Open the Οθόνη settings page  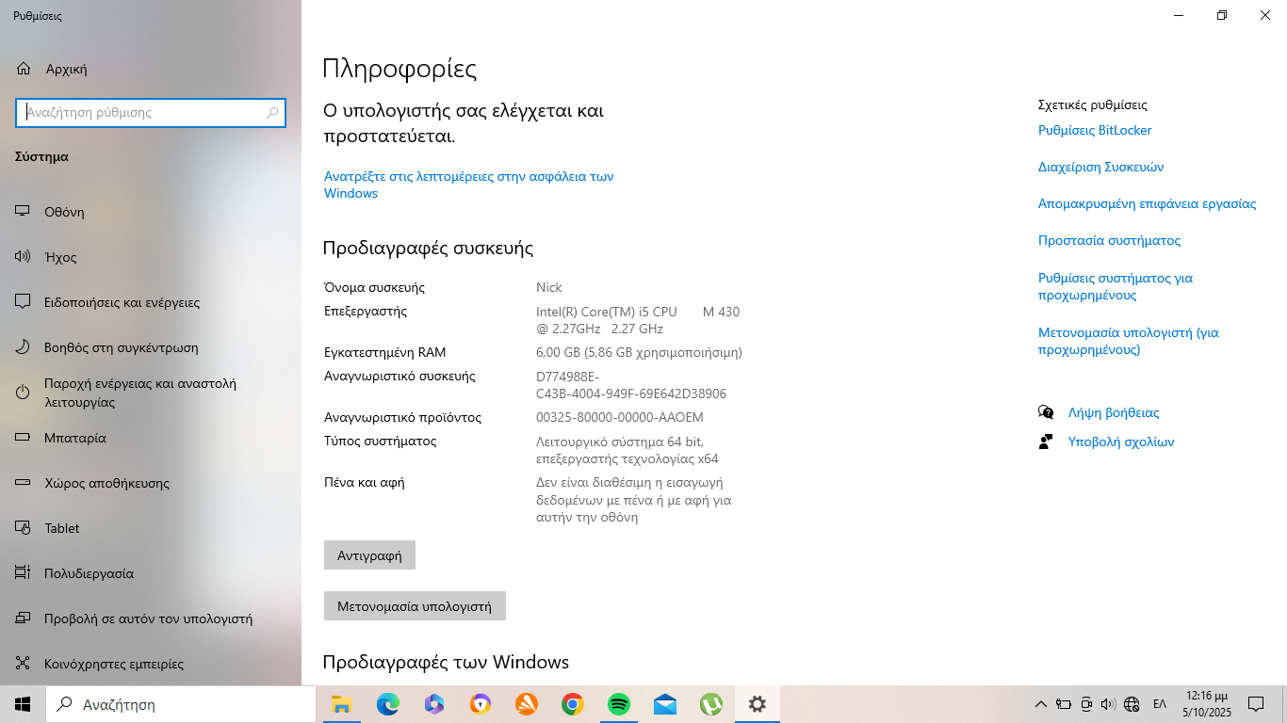click(151, 212)
